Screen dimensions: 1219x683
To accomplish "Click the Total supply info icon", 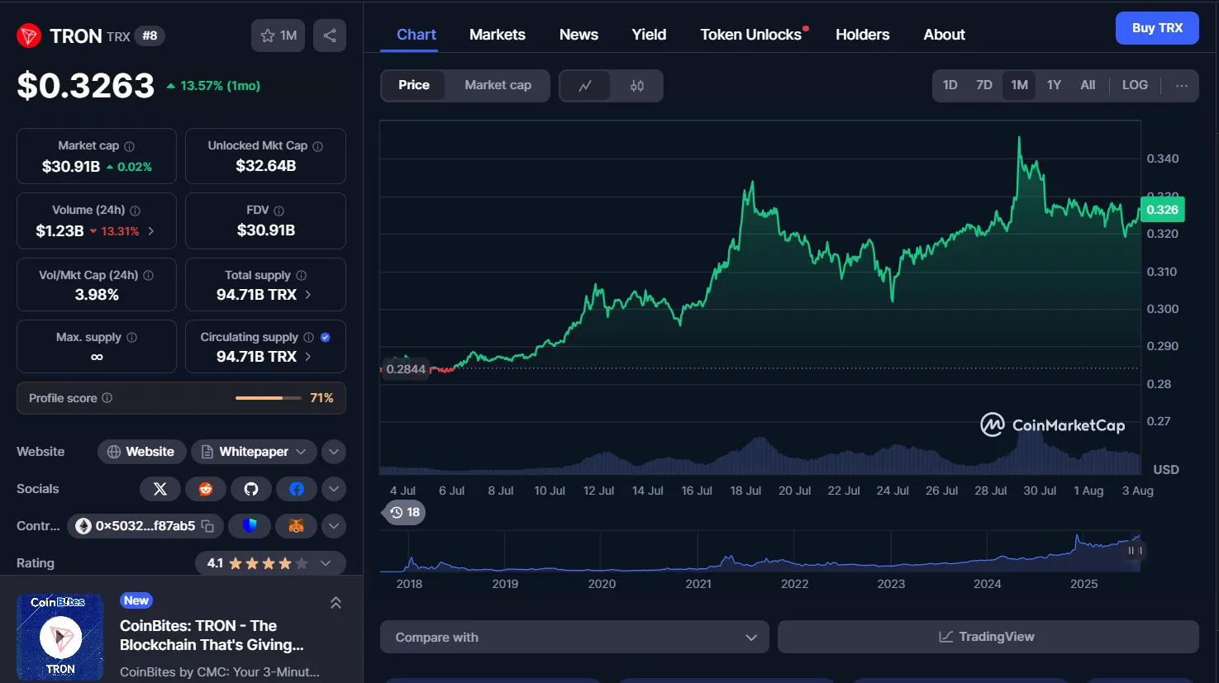I will pyautogui.click(x=302, y=276).
